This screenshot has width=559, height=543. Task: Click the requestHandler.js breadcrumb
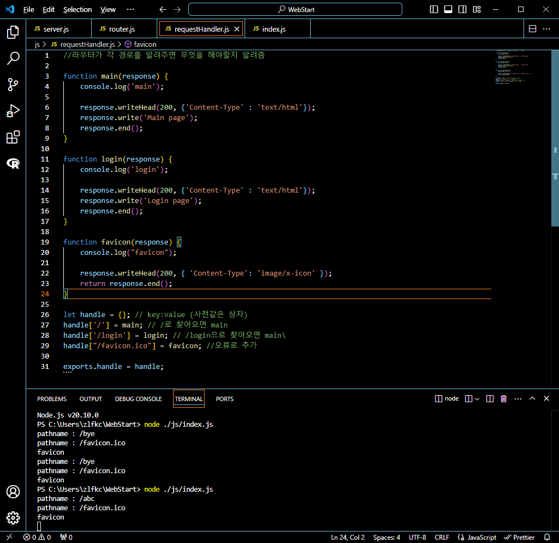(x=83, y=45)
